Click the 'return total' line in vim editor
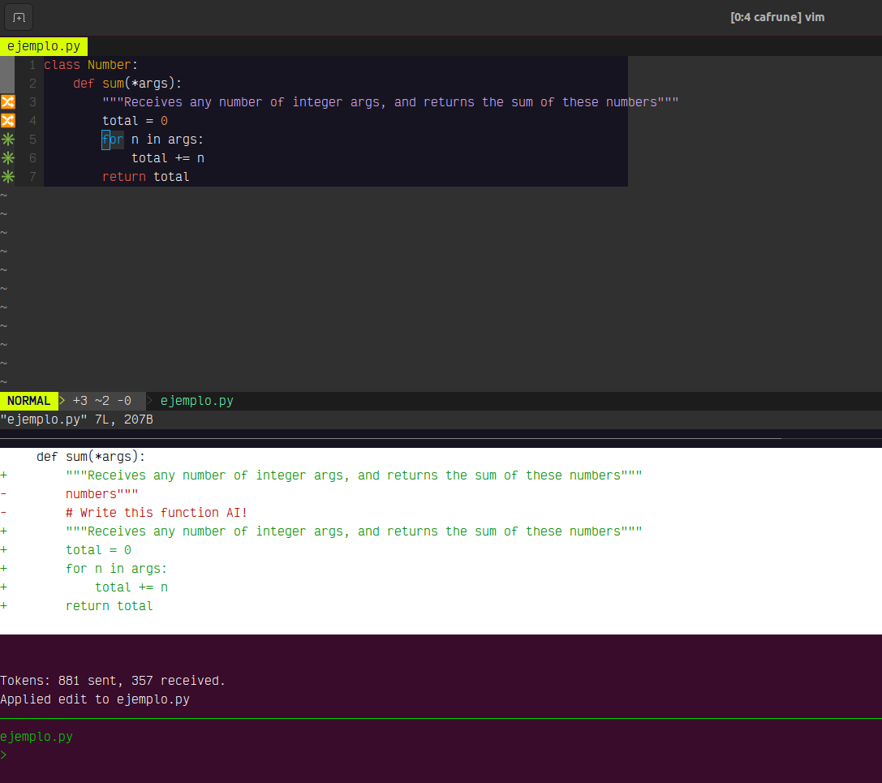The image size is (882, 783). (x=145, y=177)
